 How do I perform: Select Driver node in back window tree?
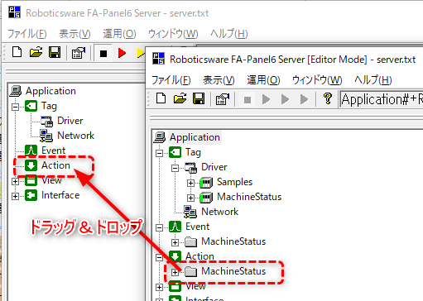70,121
